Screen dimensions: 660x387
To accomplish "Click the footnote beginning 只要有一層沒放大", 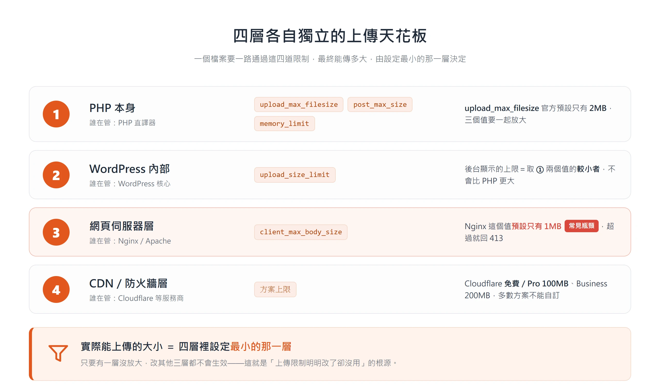I will (238, 363).
